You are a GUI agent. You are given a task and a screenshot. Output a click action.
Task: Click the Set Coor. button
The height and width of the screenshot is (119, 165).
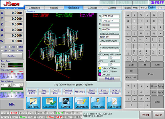[x=12, y=56]
